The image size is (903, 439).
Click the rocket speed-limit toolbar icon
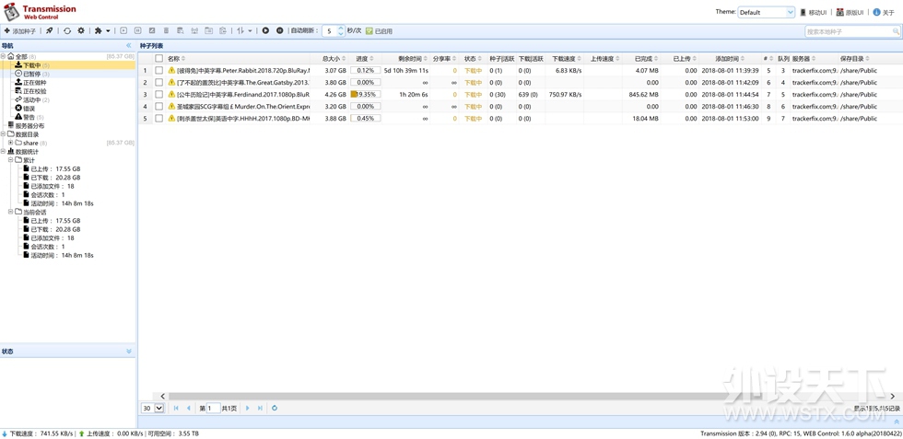pos(50,30)
